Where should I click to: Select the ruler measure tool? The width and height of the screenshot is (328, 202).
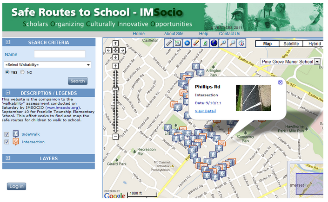click(168, 43)
